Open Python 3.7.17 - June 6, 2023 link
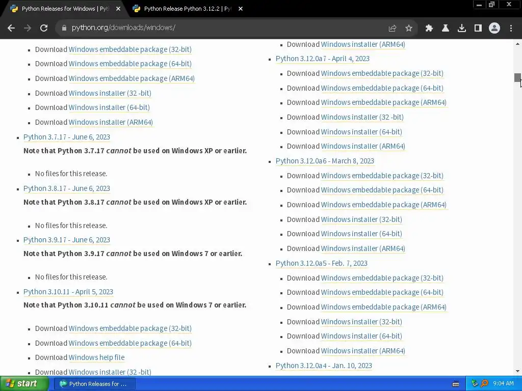The image size is (522, 391). coord(67,137)
